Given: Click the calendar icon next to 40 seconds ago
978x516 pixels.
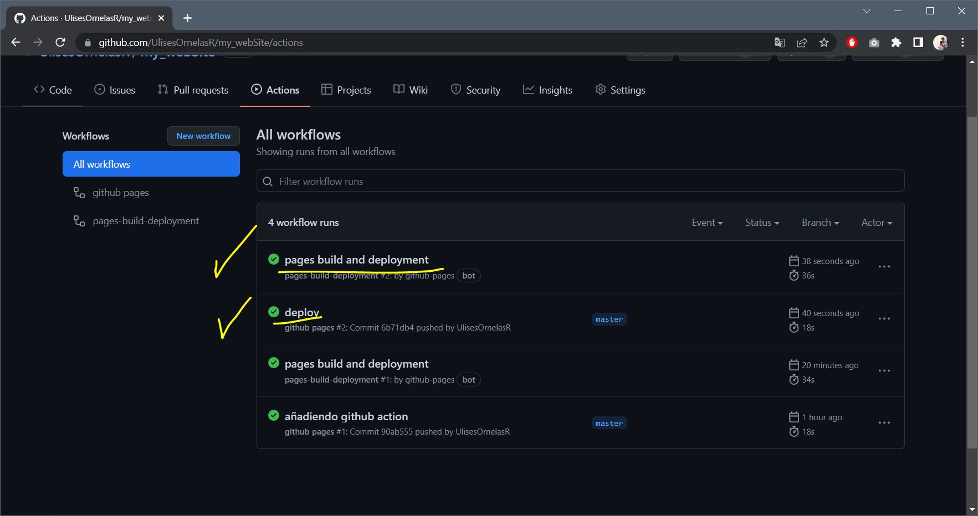Looking at the screenshot, I should [793, 313].
